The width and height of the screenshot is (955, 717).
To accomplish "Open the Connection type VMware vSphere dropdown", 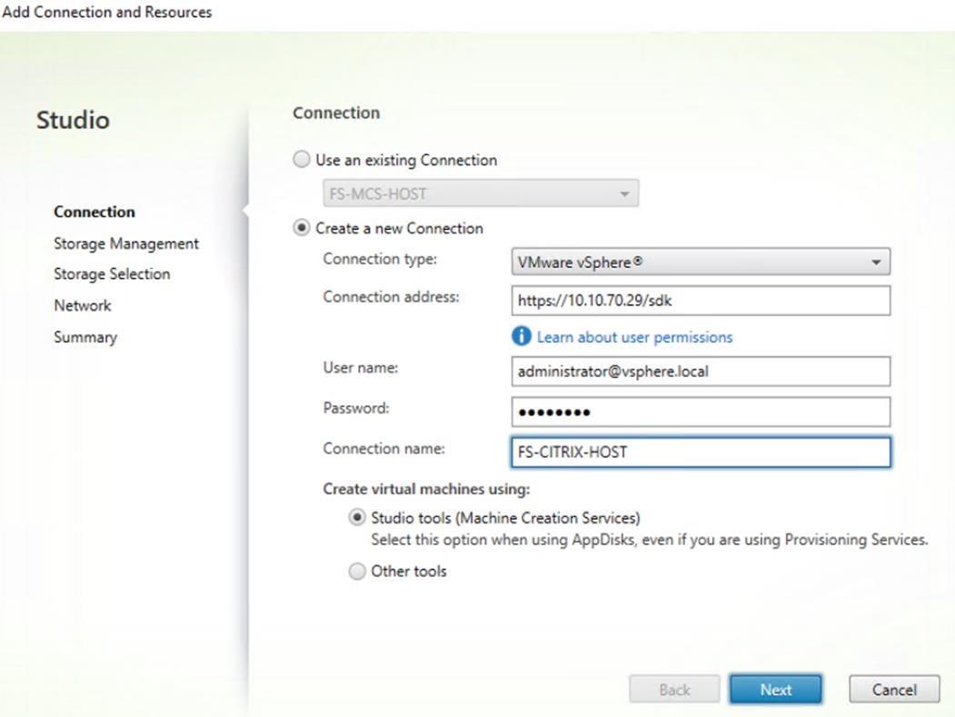I will [701, 262].
